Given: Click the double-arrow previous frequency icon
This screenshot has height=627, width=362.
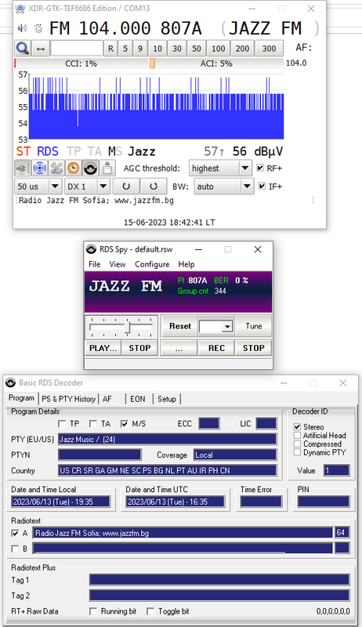Looking at the screenshot, I should pos(41,49).
